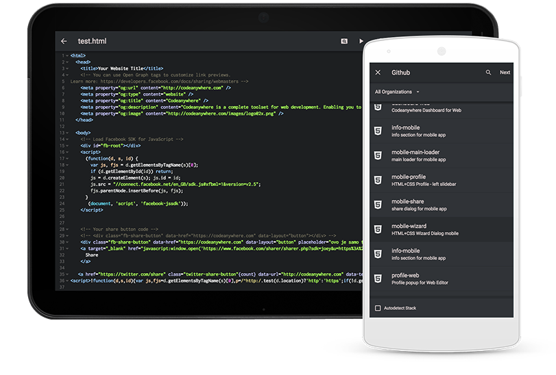
Task: Tap the Next button in the Github header
Action: pyautogui.click(x=505, y=73)
